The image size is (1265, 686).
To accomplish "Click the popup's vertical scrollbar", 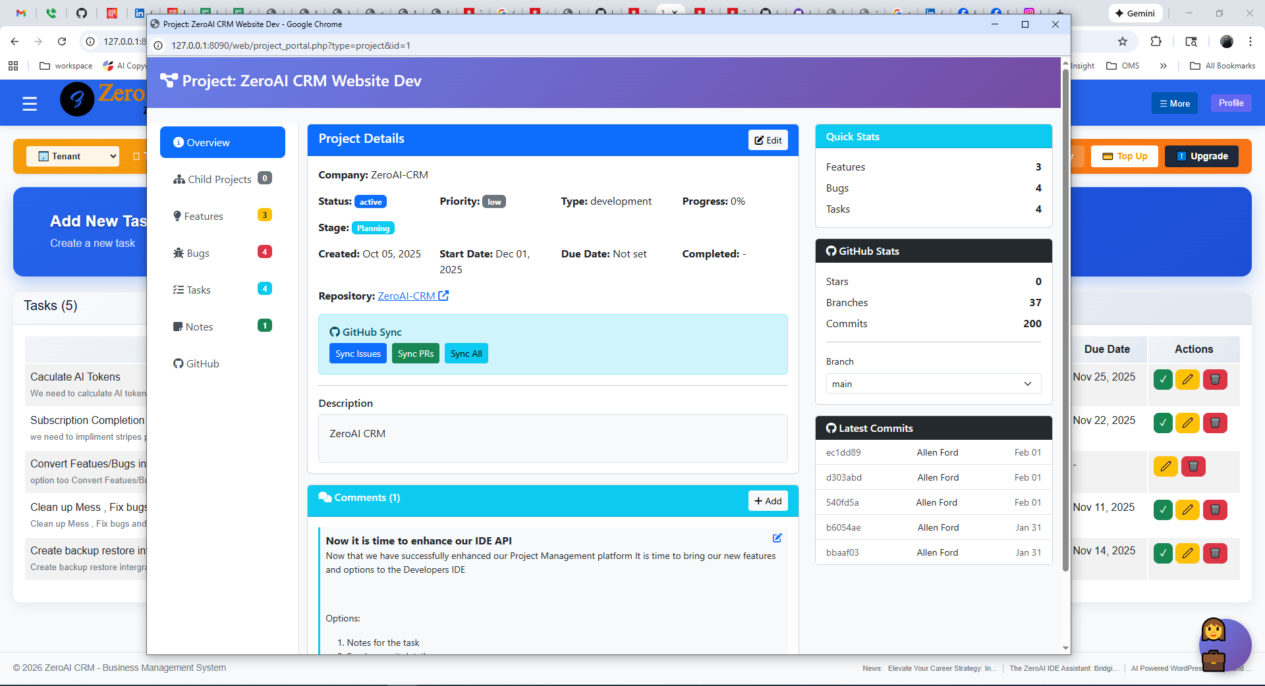I will coord(1065,316).
